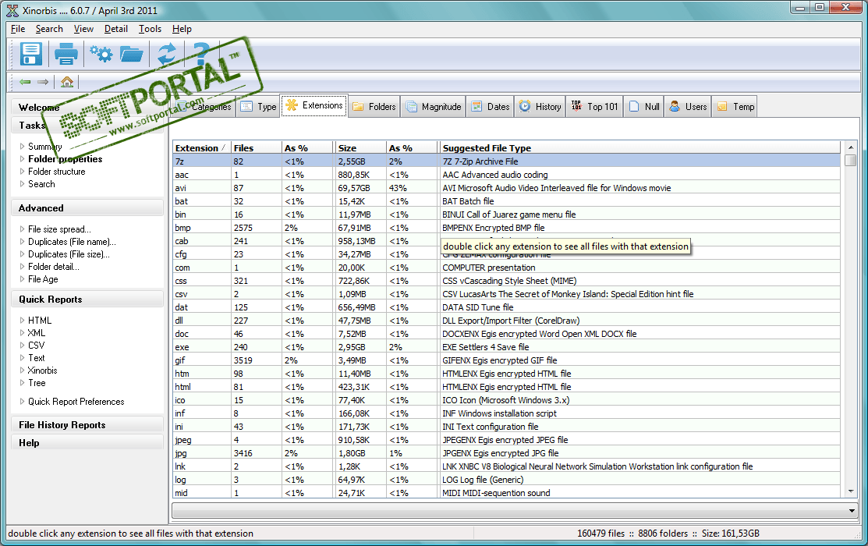Screen dimensions: 868x546
Task: Sort by Suggested File Type header
Action: [x=640, y=148]
